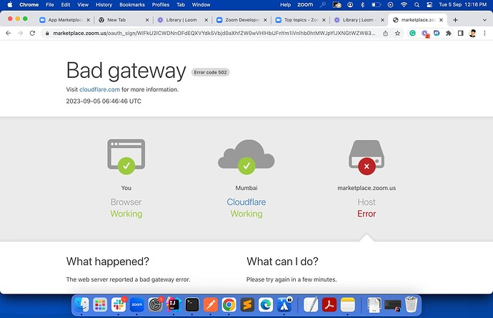
Task: Open the Extensions puzzle piece menu
Action: tap(449, 33)
